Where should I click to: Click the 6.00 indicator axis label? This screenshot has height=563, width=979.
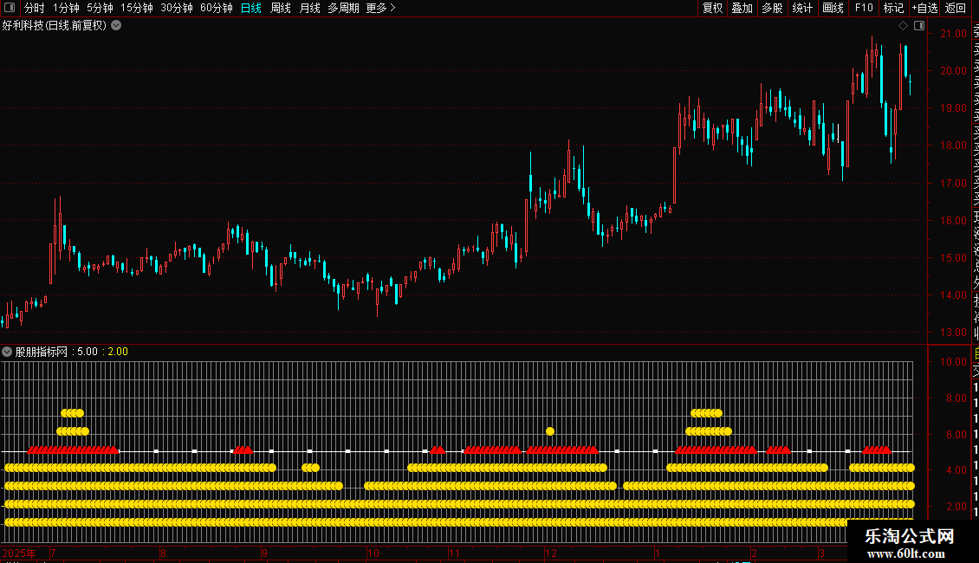click(956, 435)
